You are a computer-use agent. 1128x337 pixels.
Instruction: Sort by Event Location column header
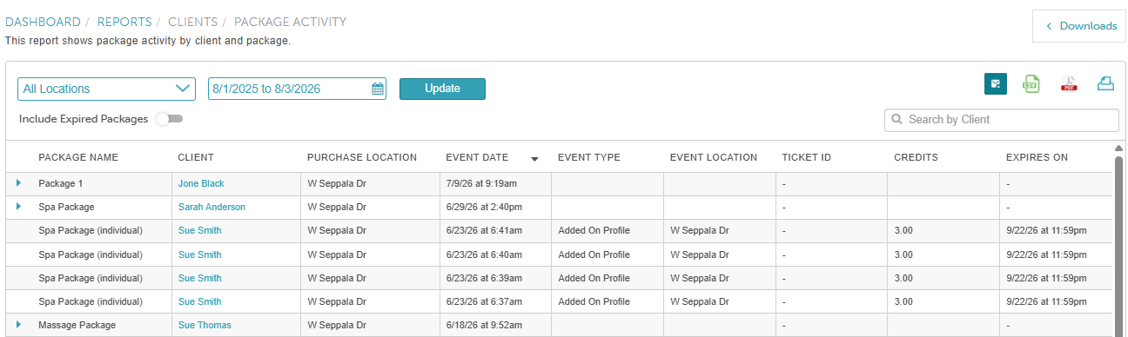(x=714, y=158)
